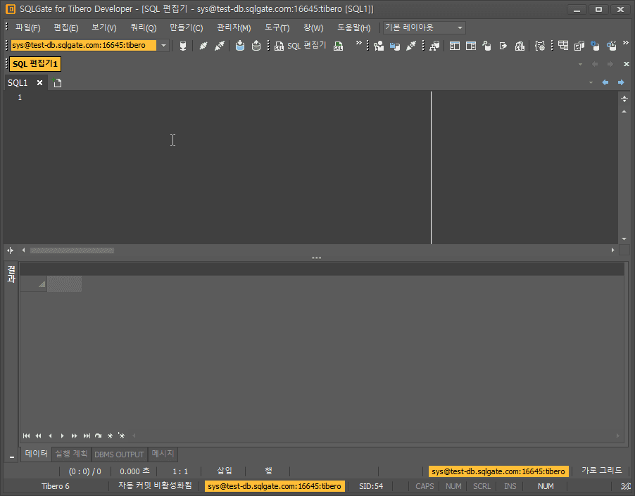Select the 데이터 result tab
Screen dimensions: 635x496
point(36,454)
